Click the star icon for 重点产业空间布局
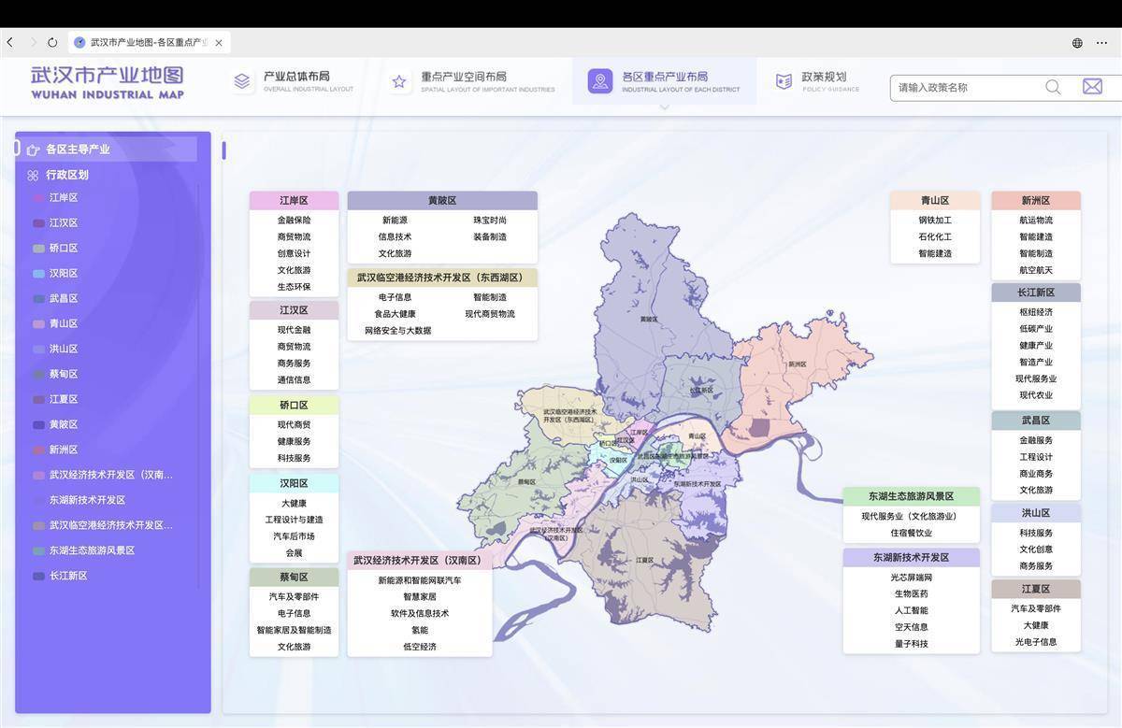Image resolution: width=1122 pixels, height=728 pixels. point(399,81)
